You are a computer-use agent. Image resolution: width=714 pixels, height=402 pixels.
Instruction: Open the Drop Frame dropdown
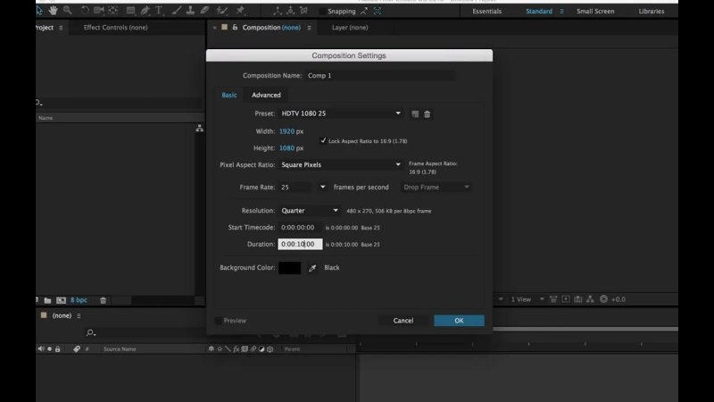click(x=436, y=188)
